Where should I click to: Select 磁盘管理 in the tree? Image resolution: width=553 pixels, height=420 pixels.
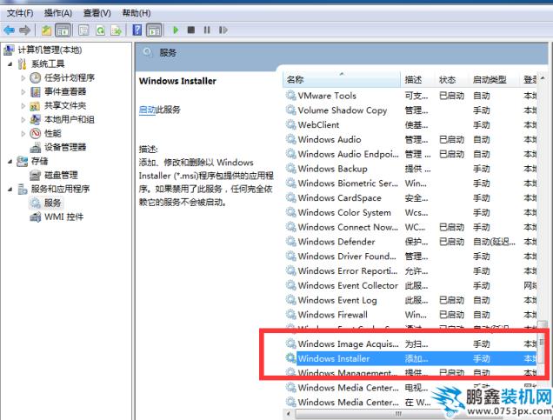click(61, 176)
